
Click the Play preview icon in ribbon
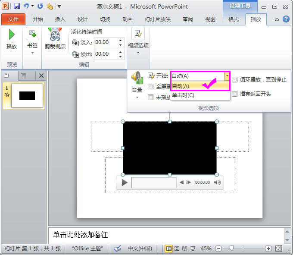pos(12,35)
